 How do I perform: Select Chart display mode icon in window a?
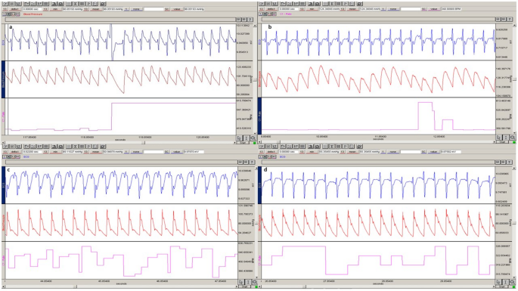(5, 4)
